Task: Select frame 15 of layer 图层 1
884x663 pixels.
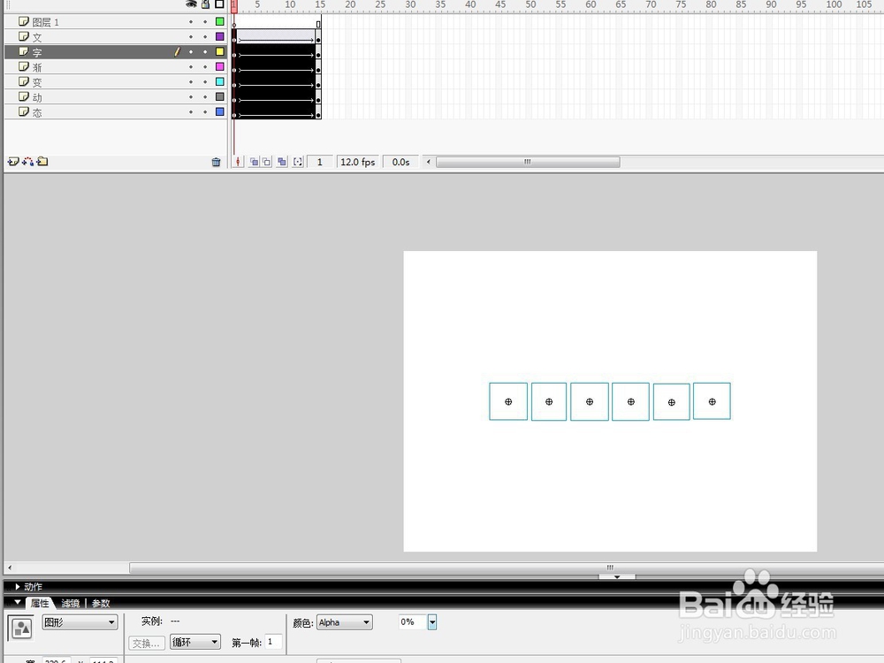Action: [x=318, y=22]
